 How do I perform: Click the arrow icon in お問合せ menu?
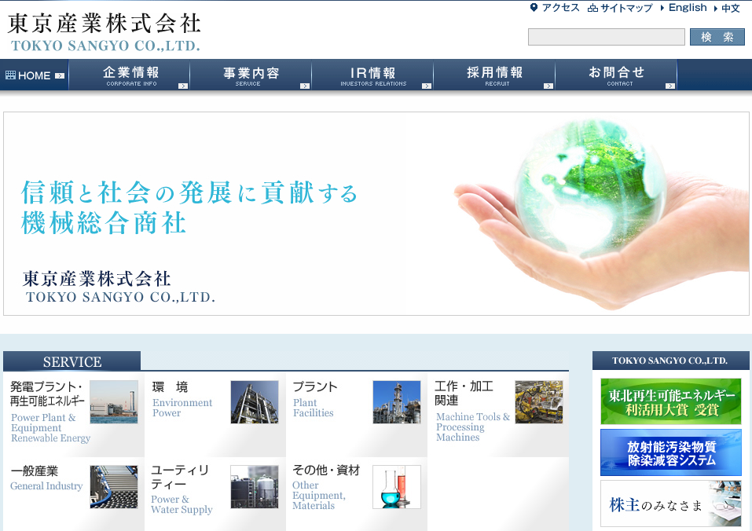pyautogui.click(x=670, y=86)
